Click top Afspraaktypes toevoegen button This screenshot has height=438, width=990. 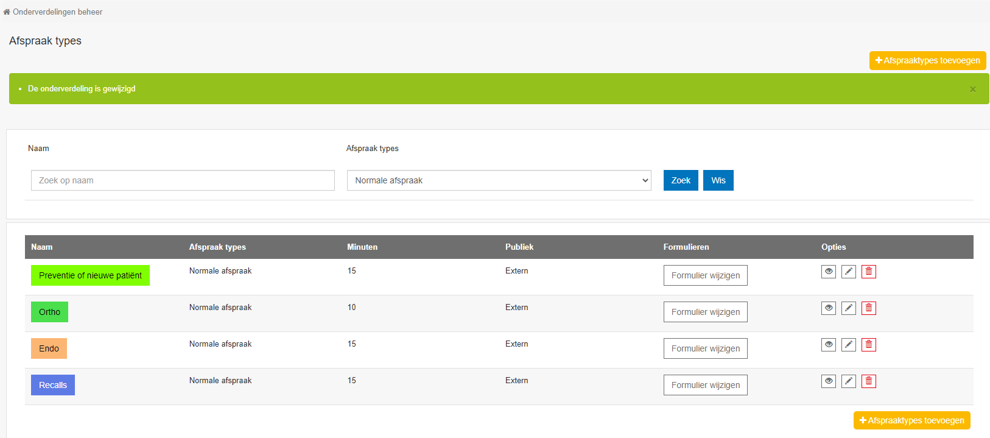tap(927, 60)
